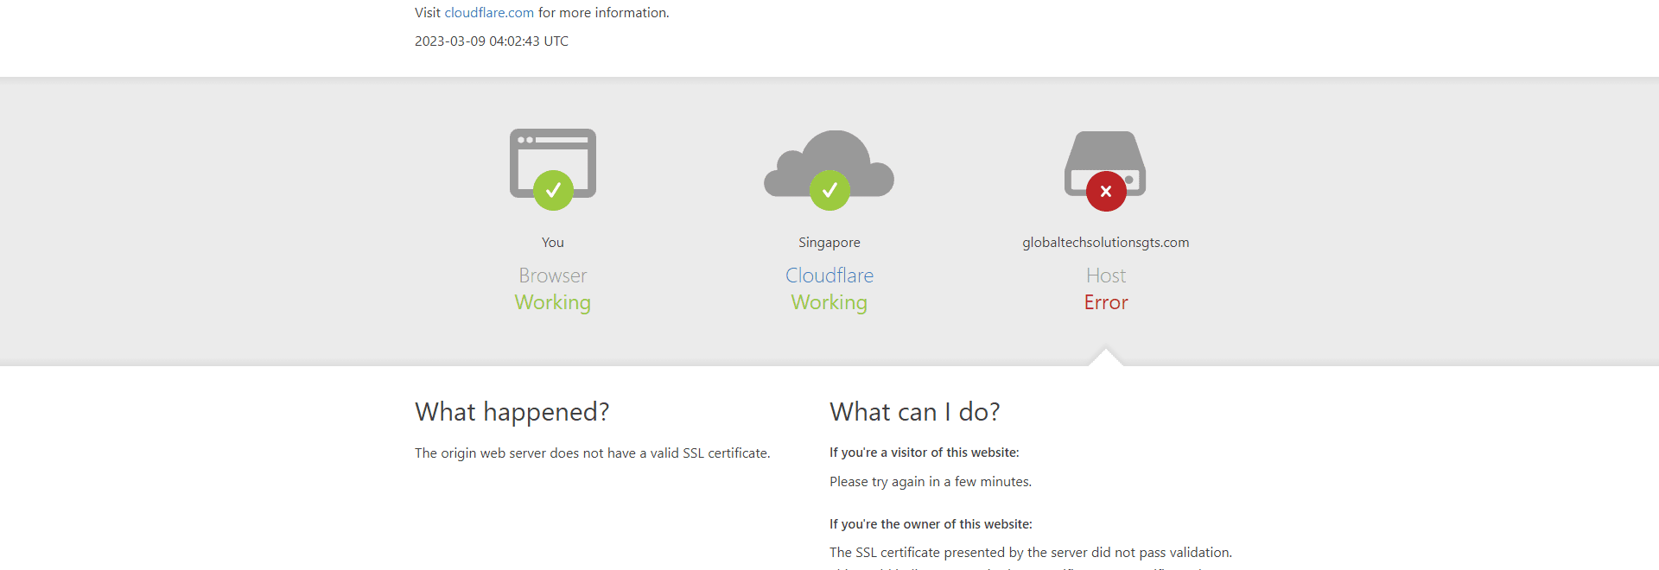Click the 'valid SSL certificate' explanation sentence
Image resolution: width=1659 pixels, height=570 pixels.
tap(593, 453)
